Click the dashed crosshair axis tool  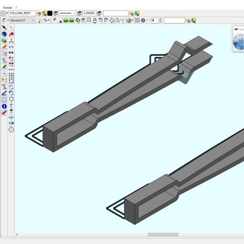(x=4, y=74)
